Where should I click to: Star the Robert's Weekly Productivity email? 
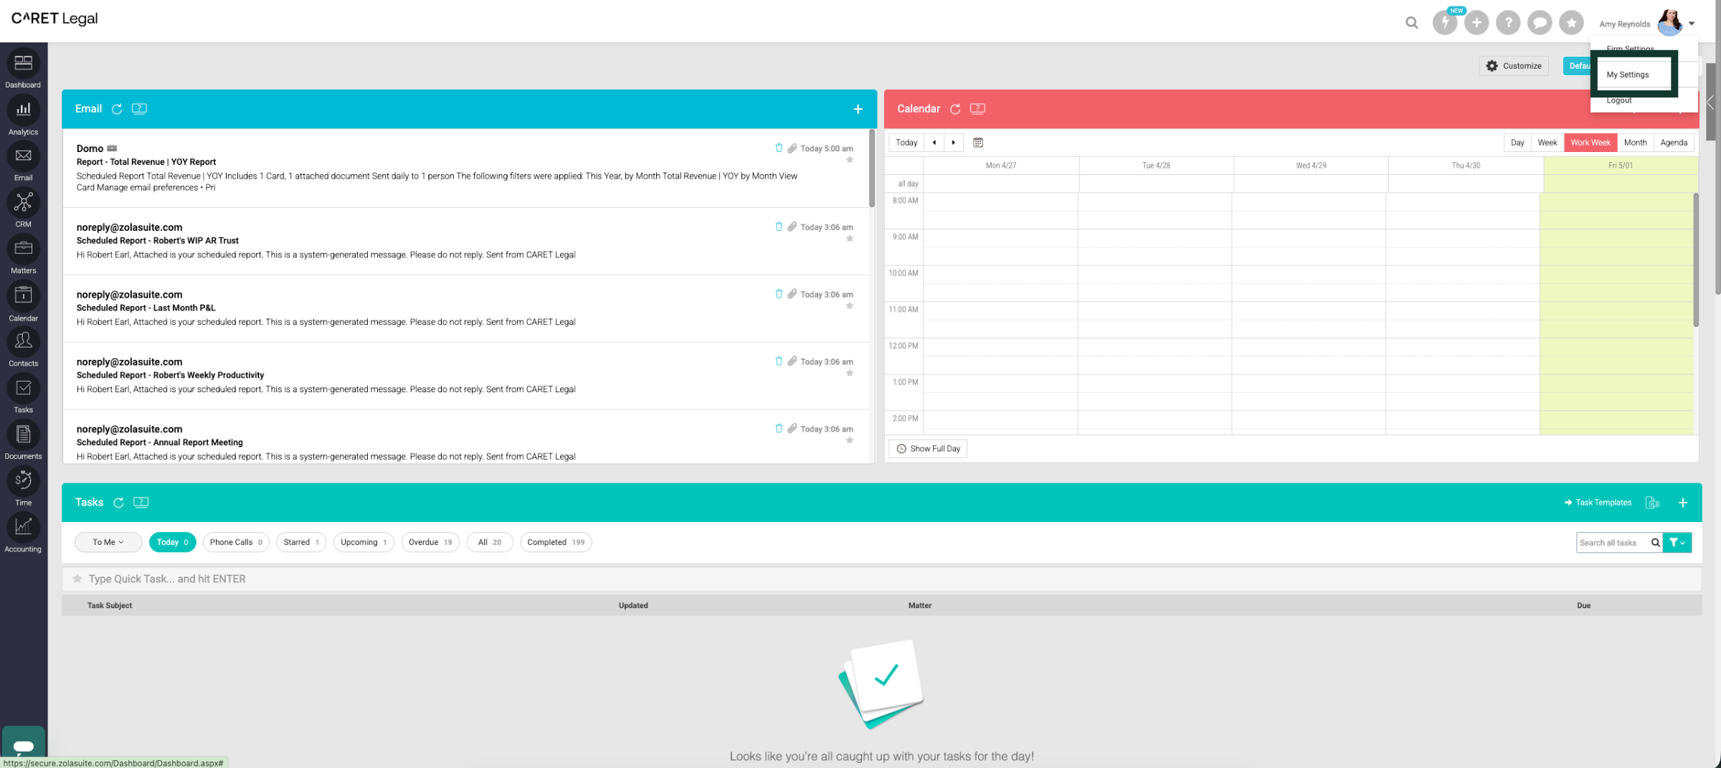coord(850,374)
